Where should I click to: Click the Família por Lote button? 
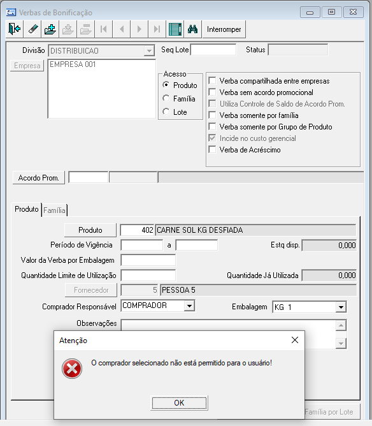333,412
